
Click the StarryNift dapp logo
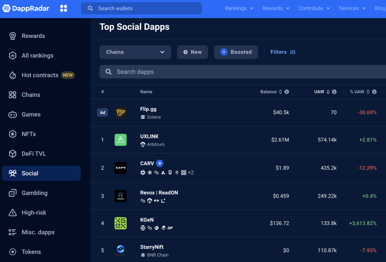click(x=121, y=250)
